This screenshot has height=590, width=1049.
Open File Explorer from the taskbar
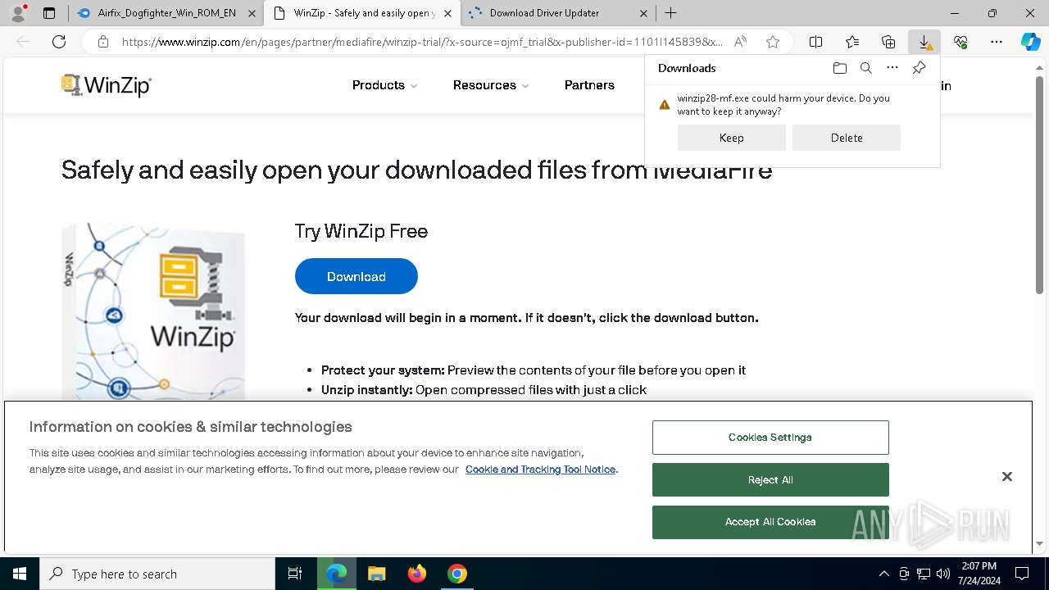click(377, 574)
